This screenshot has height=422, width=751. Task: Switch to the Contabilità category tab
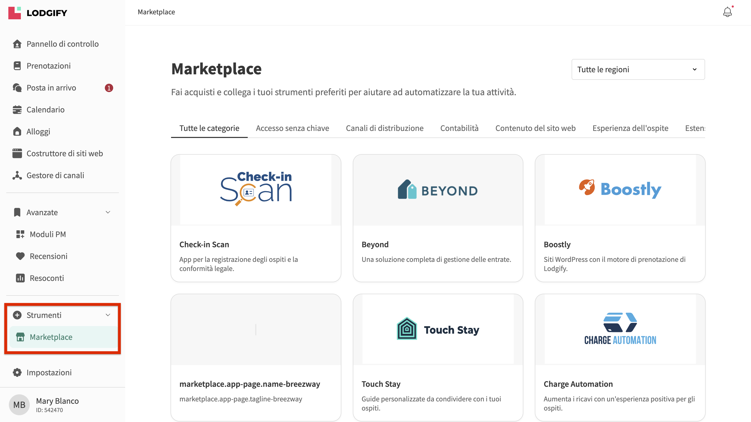(x=459, y=128)
